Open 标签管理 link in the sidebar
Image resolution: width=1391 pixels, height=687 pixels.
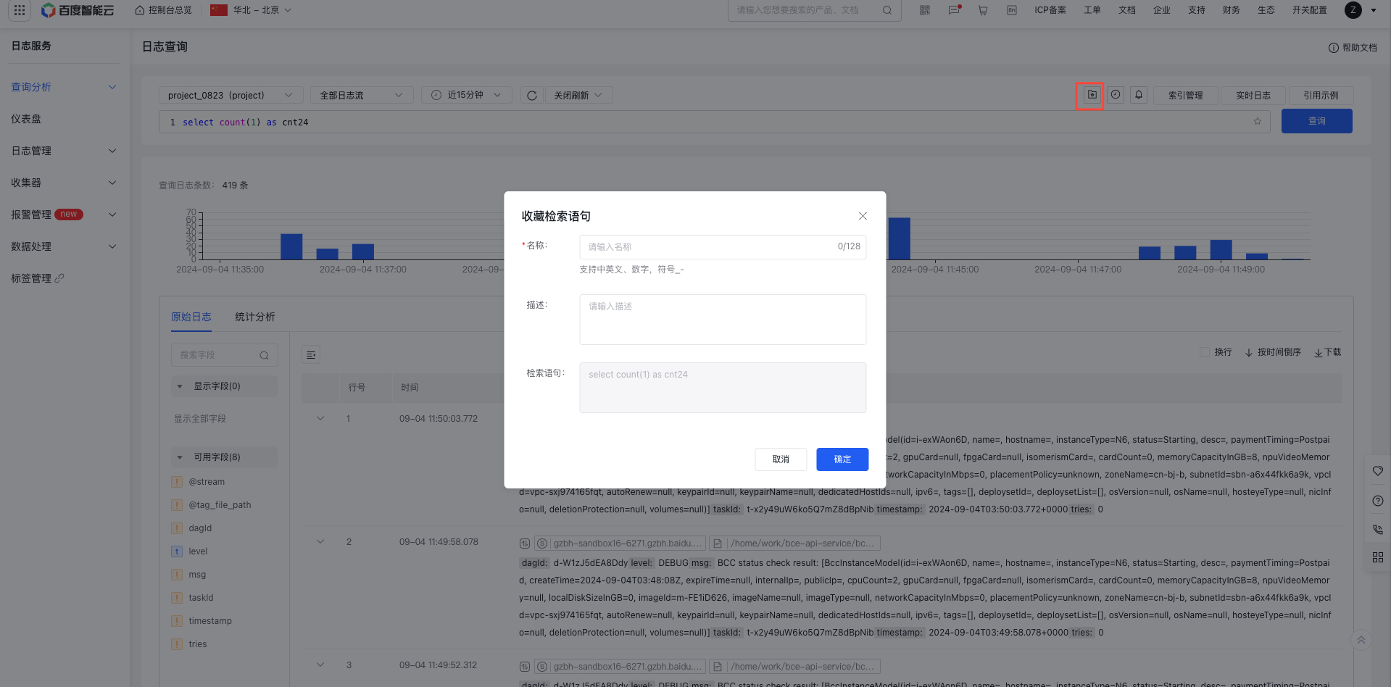coord(38,278)
